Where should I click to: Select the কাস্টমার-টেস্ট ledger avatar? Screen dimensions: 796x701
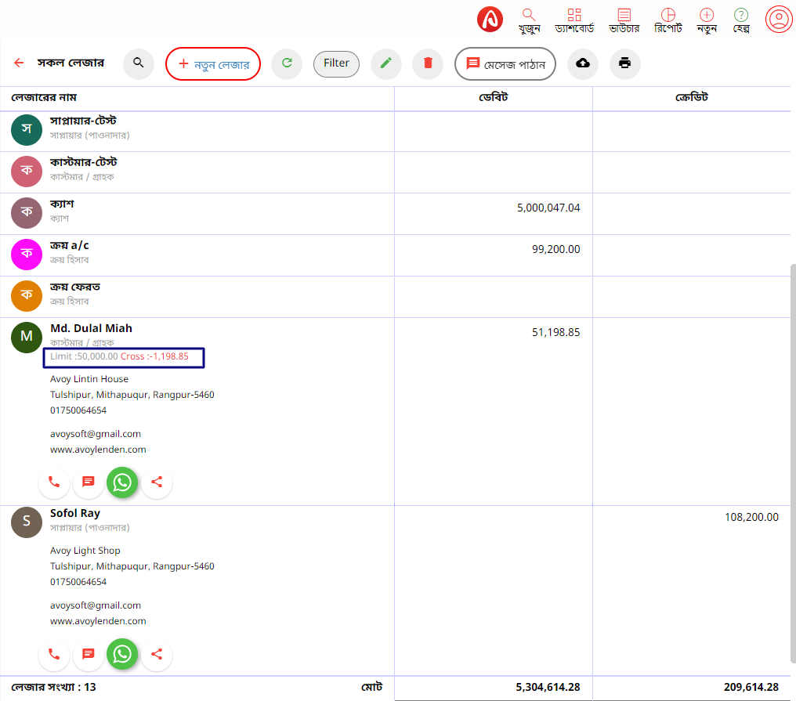click(x=27, y=172)
